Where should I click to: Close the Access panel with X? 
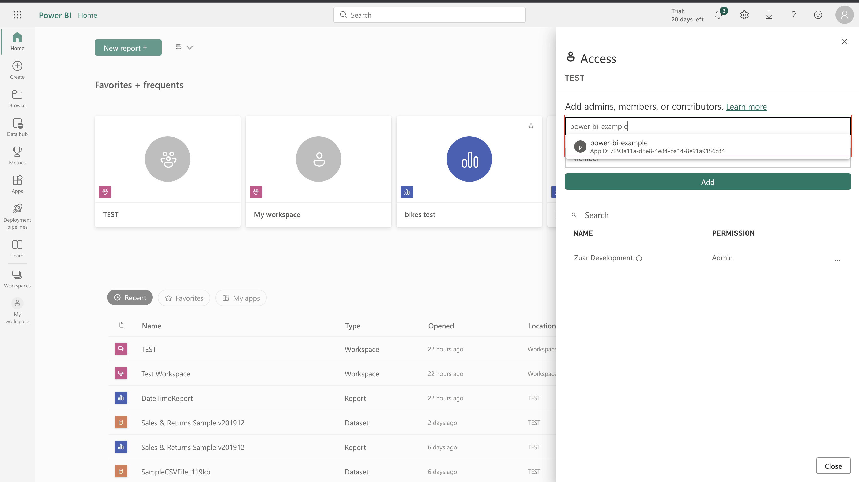point(844,41)
